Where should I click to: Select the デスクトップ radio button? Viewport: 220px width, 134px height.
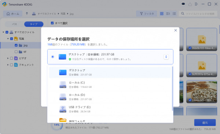coord(52,57)
